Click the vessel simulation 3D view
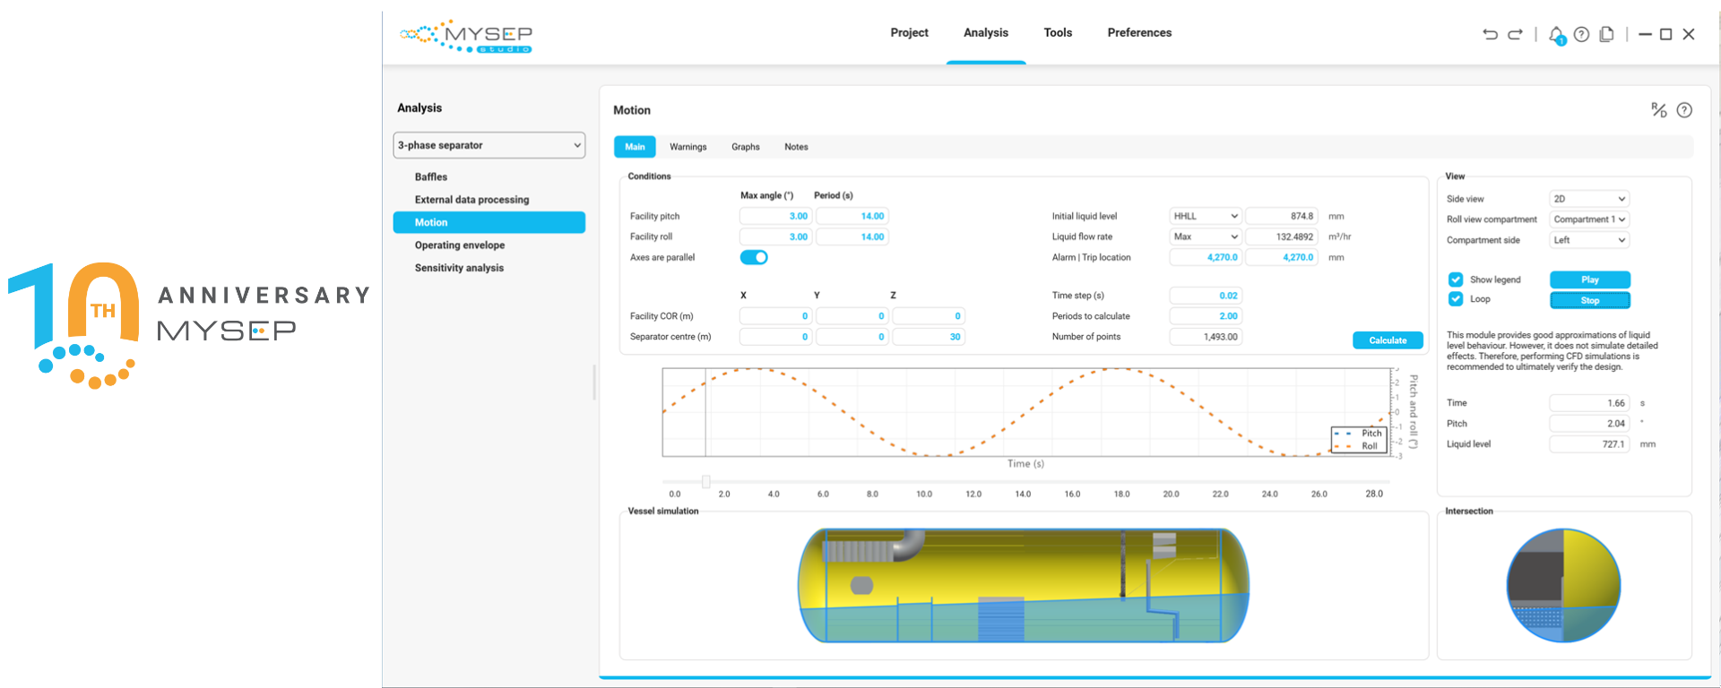The height and width of the screenshot is (688, 1721). tap(1024, 586)
